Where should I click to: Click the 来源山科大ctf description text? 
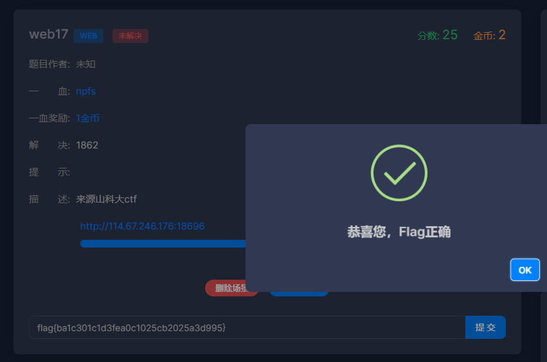107,199
